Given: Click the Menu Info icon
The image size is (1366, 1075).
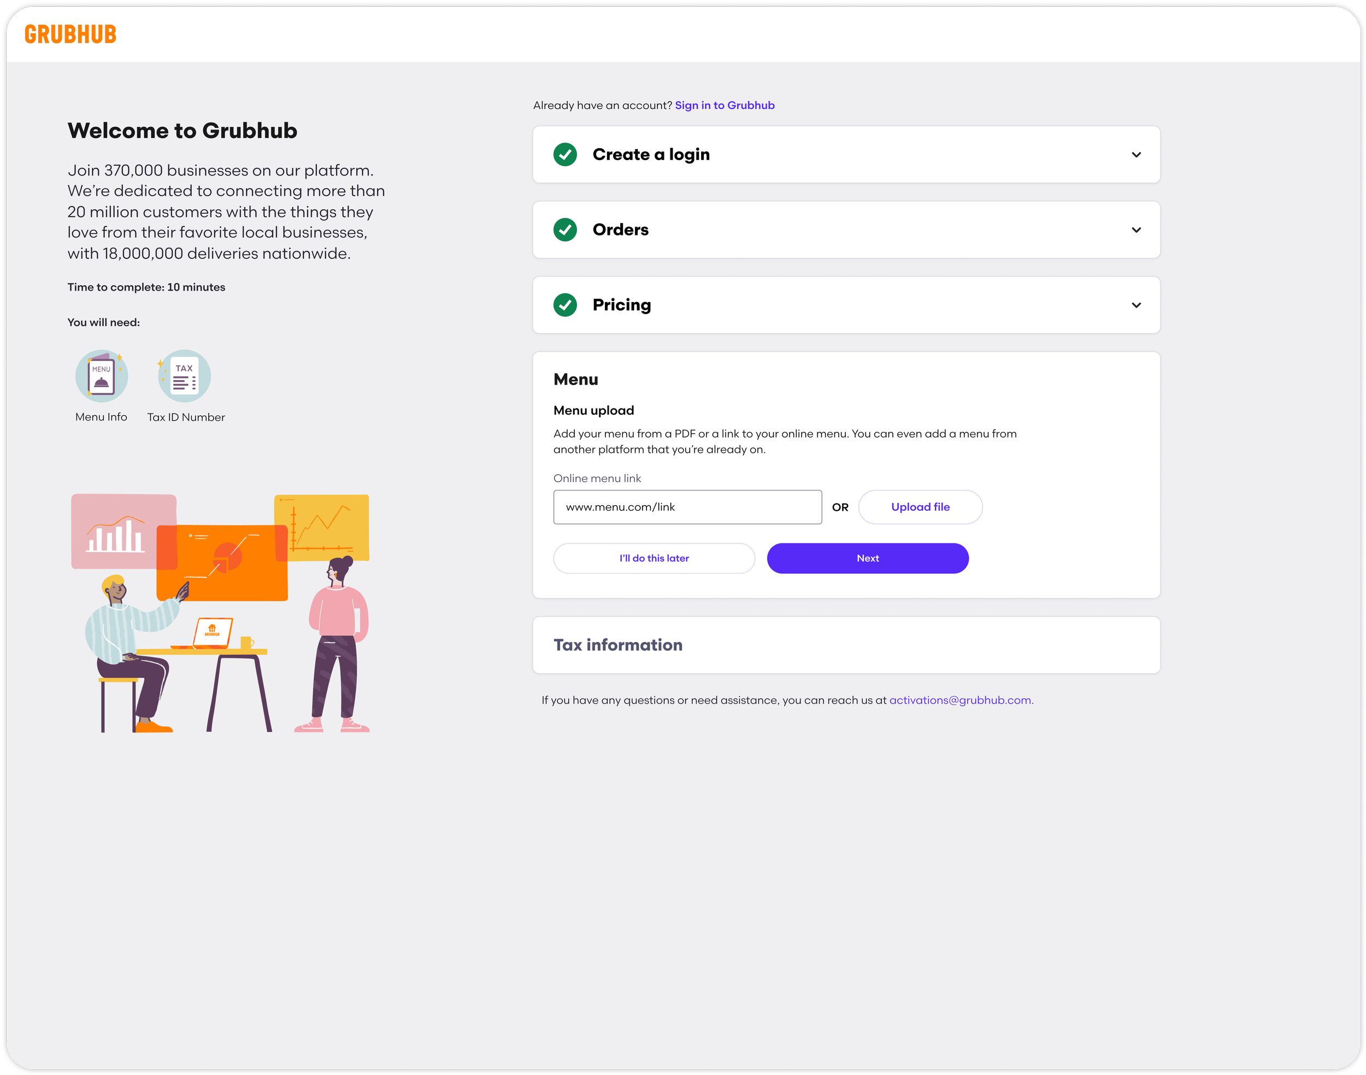Looking at the screenshot, I should coord(101,376).
